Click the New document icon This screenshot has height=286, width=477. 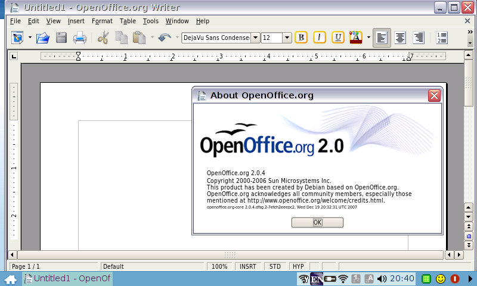click(x=18, y=38)
